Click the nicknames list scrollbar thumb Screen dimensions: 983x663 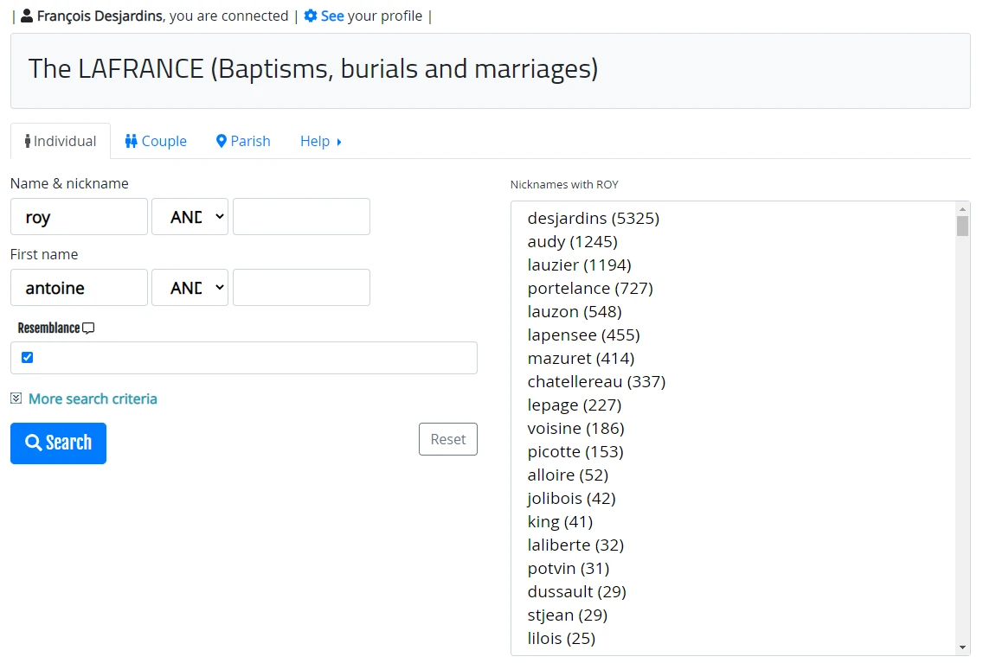coord(962,226)
